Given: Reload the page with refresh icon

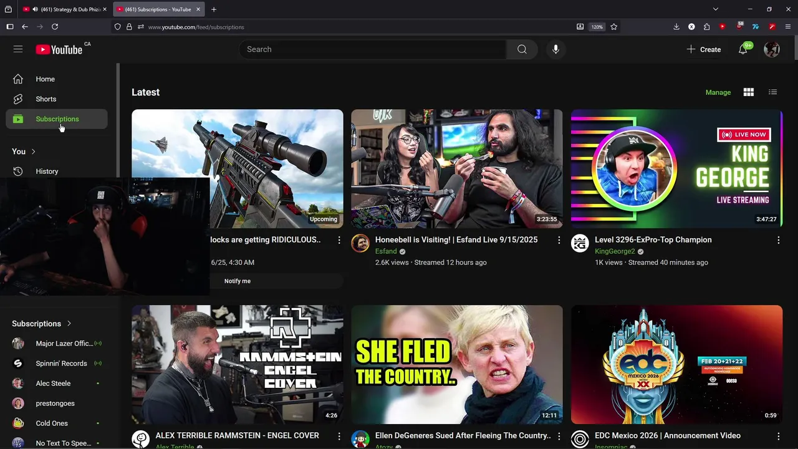Looking at the screenshot, I should [x=55, y=27].
